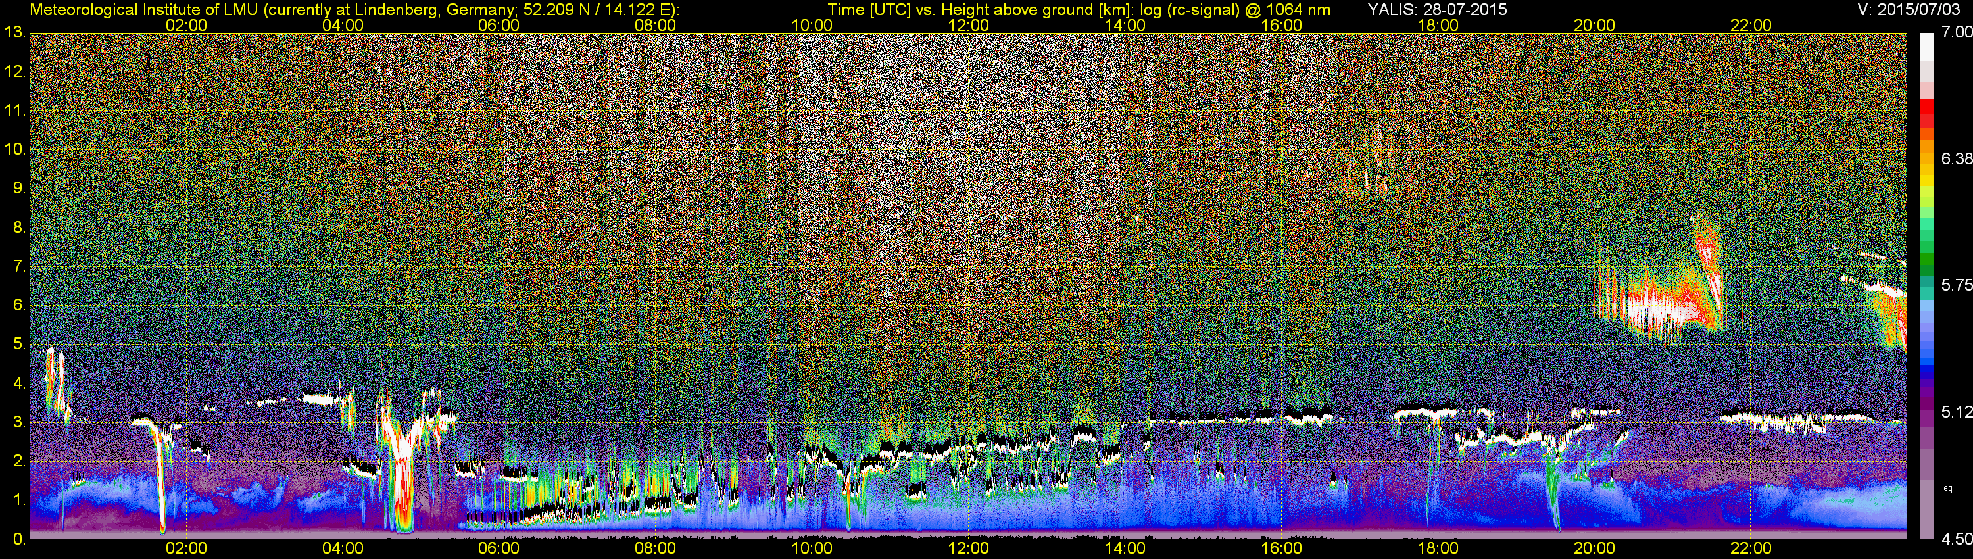Click the 6.38 color scale value
The image size is (1973, 559).
(x=1957, y=158)
